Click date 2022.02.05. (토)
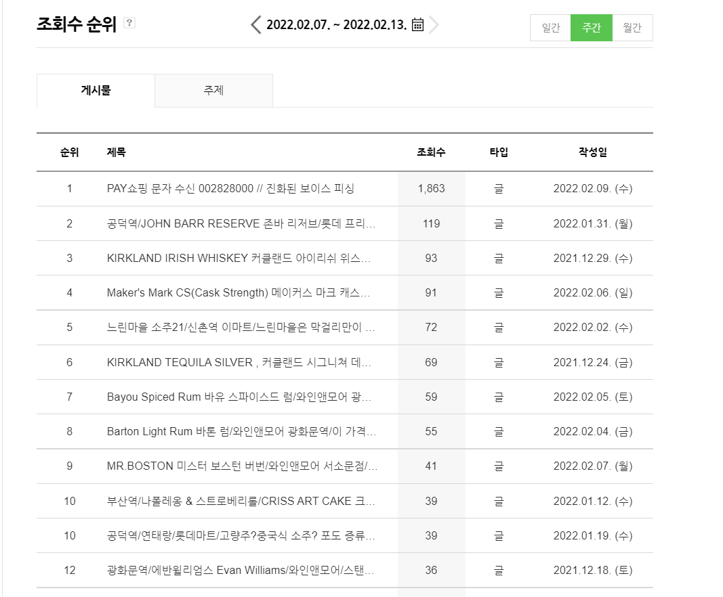Viewport: 723px width, 597px height. [593, 397]
